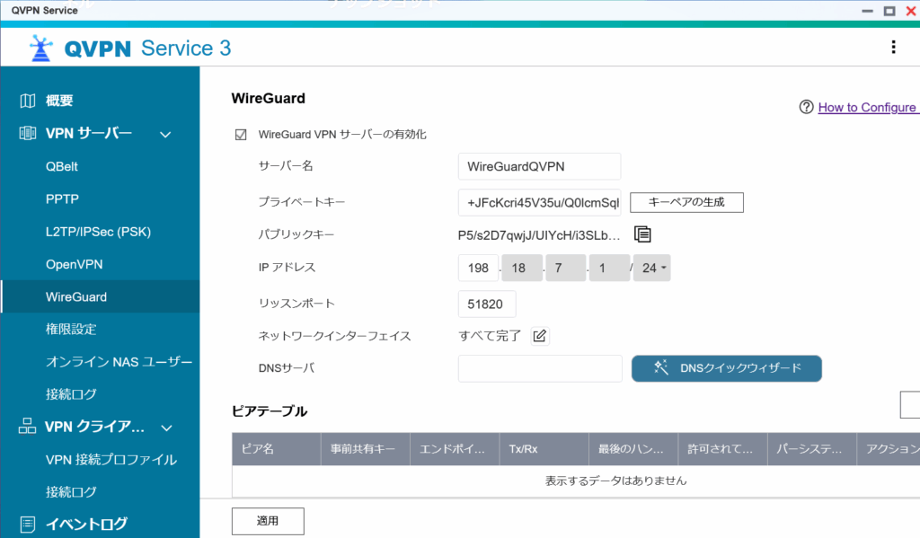Click the イベントログ event log icon
The image size is (920, 538).
(x=28, y=524)
